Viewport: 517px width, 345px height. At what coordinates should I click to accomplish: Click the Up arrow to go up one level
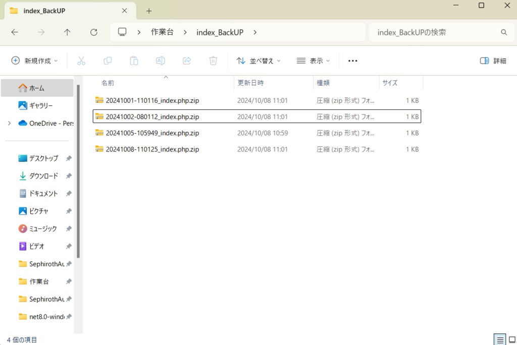point(67,32)
